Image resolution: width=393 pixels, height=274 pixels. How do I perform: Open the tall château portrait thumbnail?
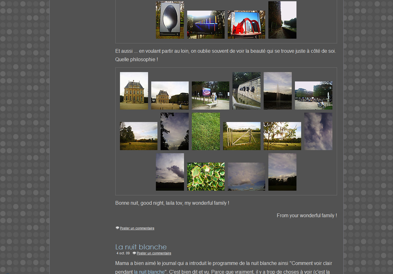134,91
